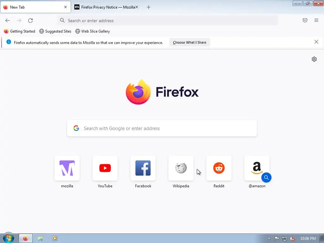Click Choose What I Share button

190,42
